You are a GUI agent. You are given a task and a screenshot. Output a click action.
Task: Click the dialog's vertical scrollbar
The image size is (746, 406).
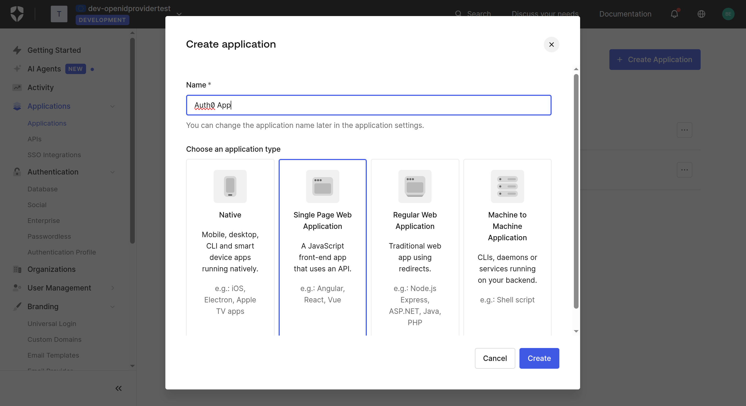576,191
